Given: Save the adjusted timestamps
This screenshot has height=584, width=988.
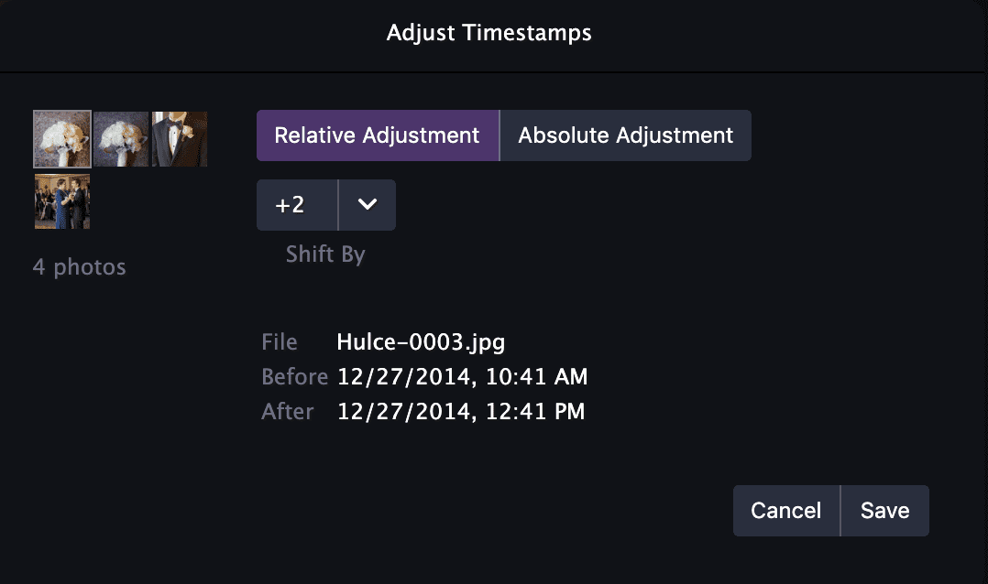Looking at the screenshot, I should tap(884, 510).
